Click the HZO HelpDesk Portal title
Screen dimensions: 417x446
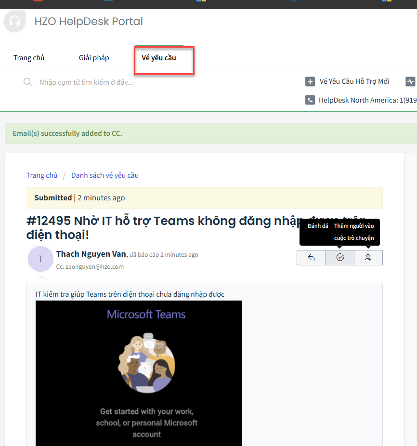tap(89, 21)
